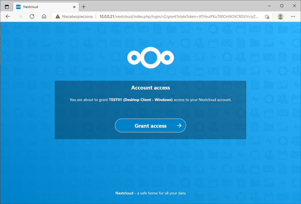This screenshot has width=301, height=204.
Task: Open the browser profile avatar
Action: (280, 17)
